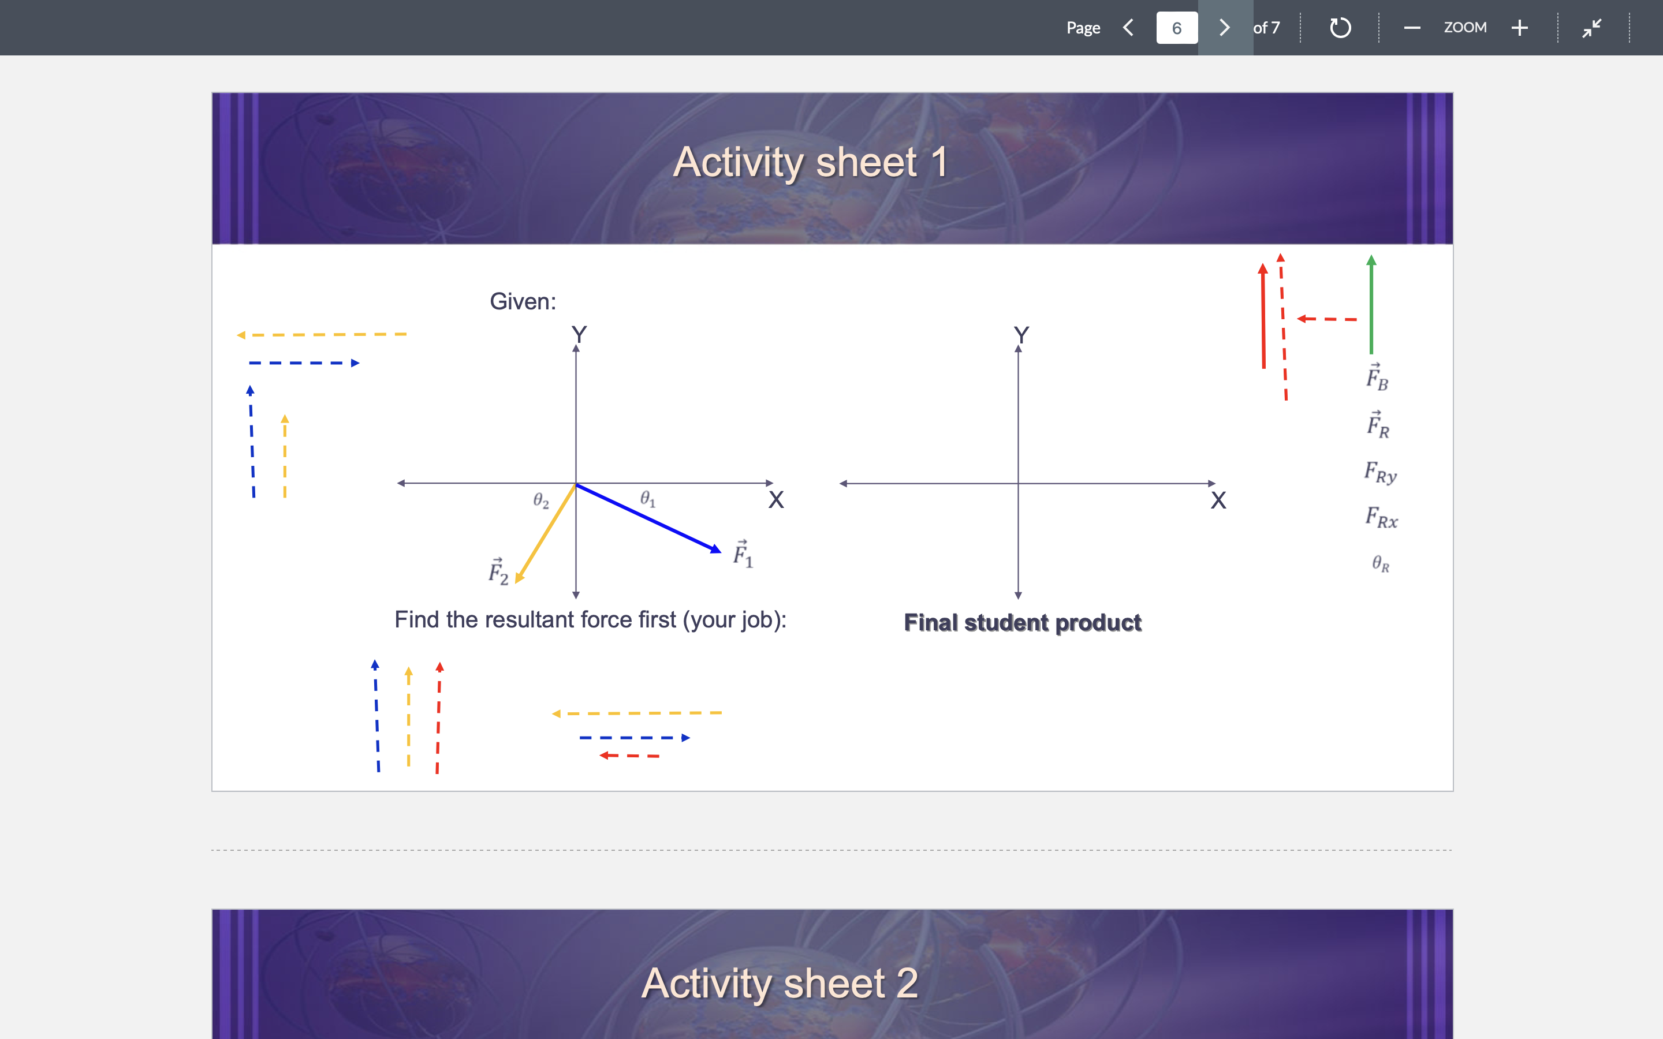Screen dimensions: 1663x1039
Task: Click the Given: text label
Action: tap(523, 301)
